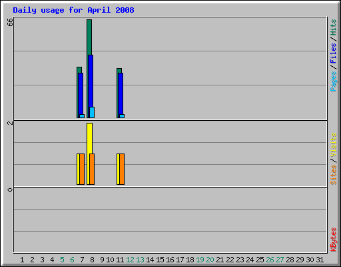Image resolution: width=341 pixels, height=267 pixels.
Task: Select the 'Files' legend label
Action: coord(333,53)
